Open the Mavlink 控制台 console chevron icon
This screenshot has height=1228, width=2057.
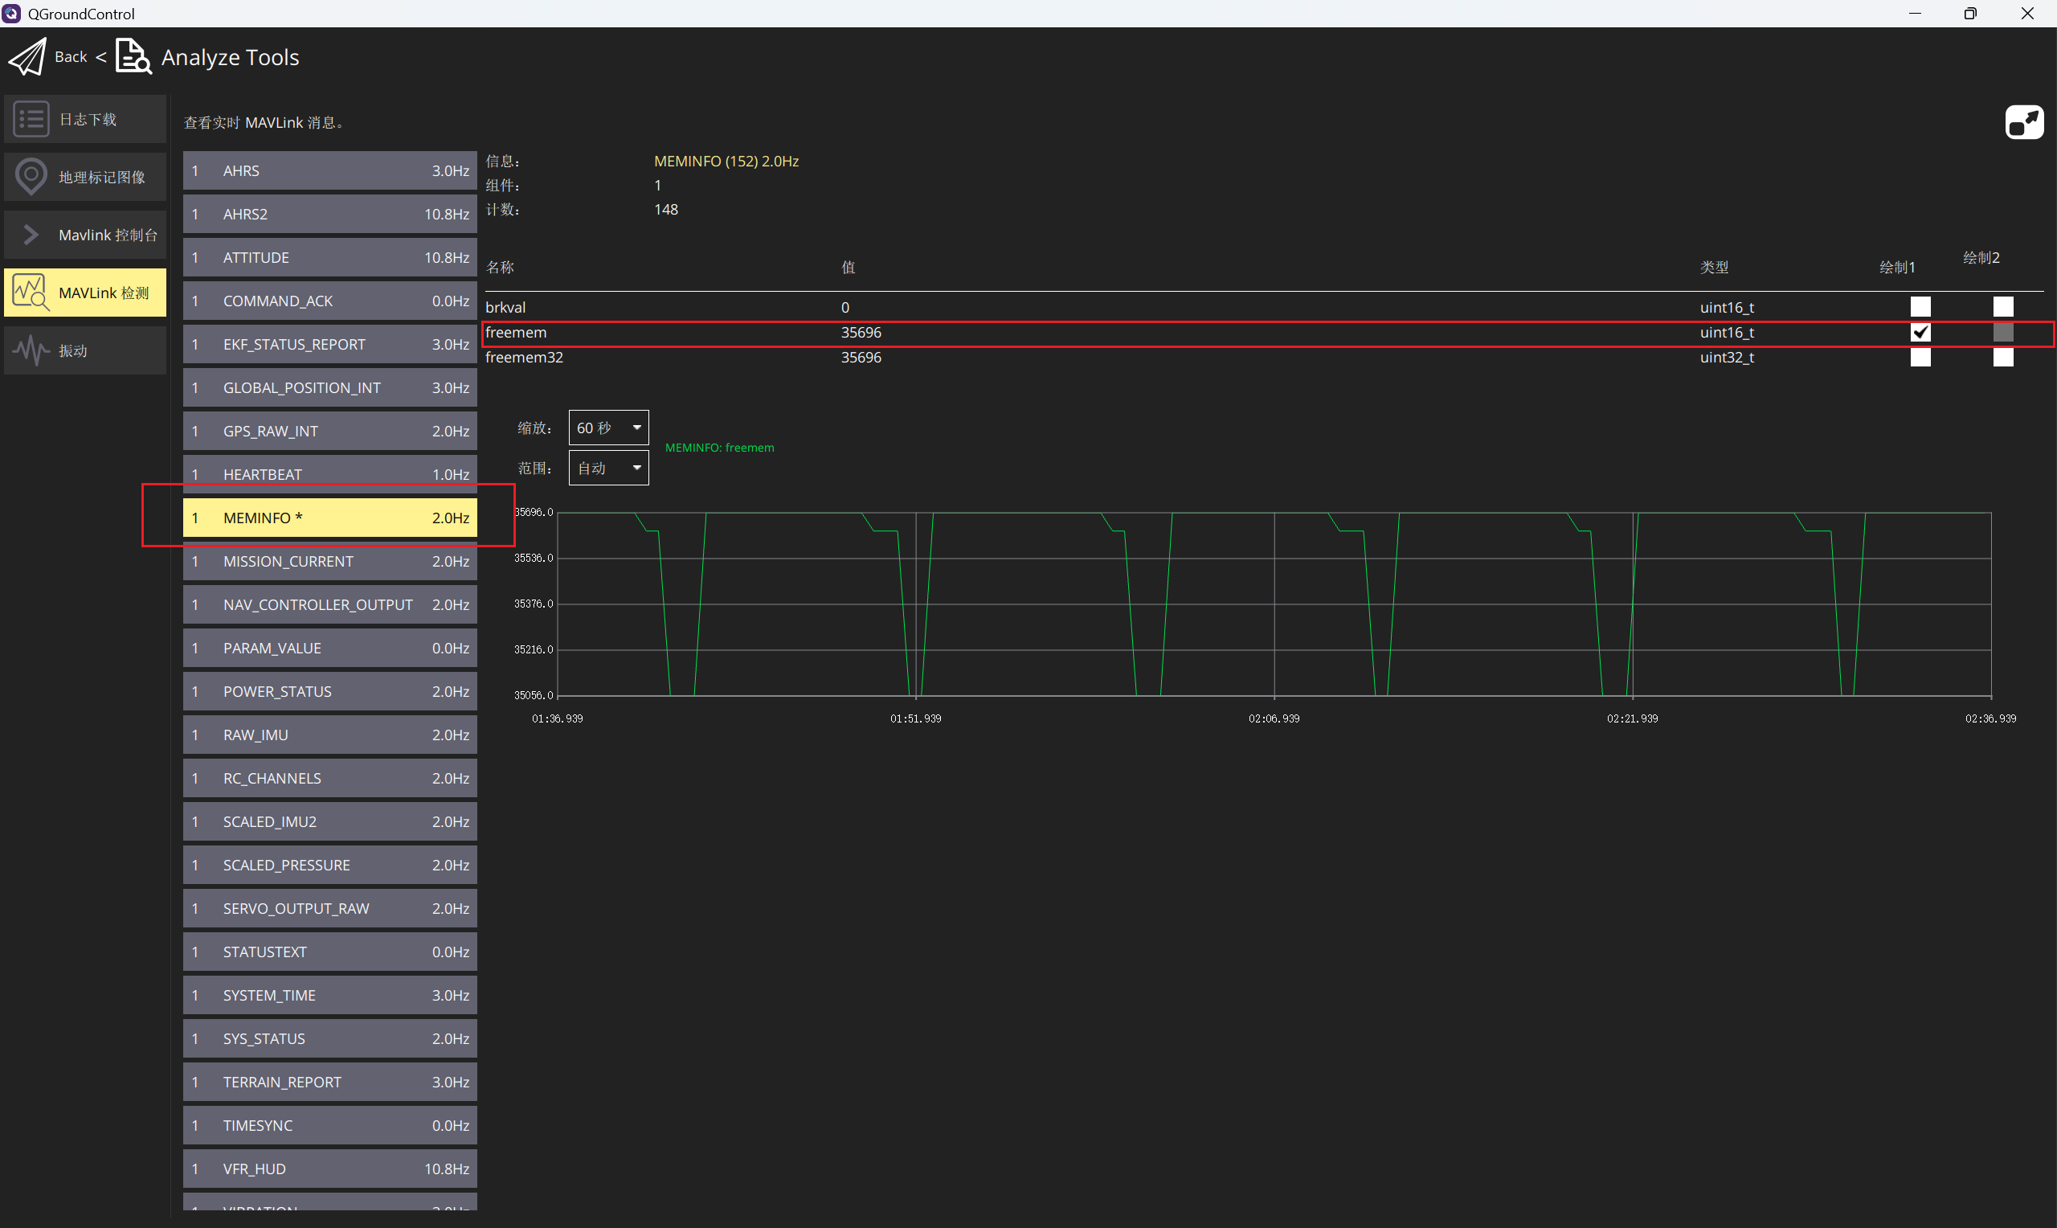[x=31, y=235]
